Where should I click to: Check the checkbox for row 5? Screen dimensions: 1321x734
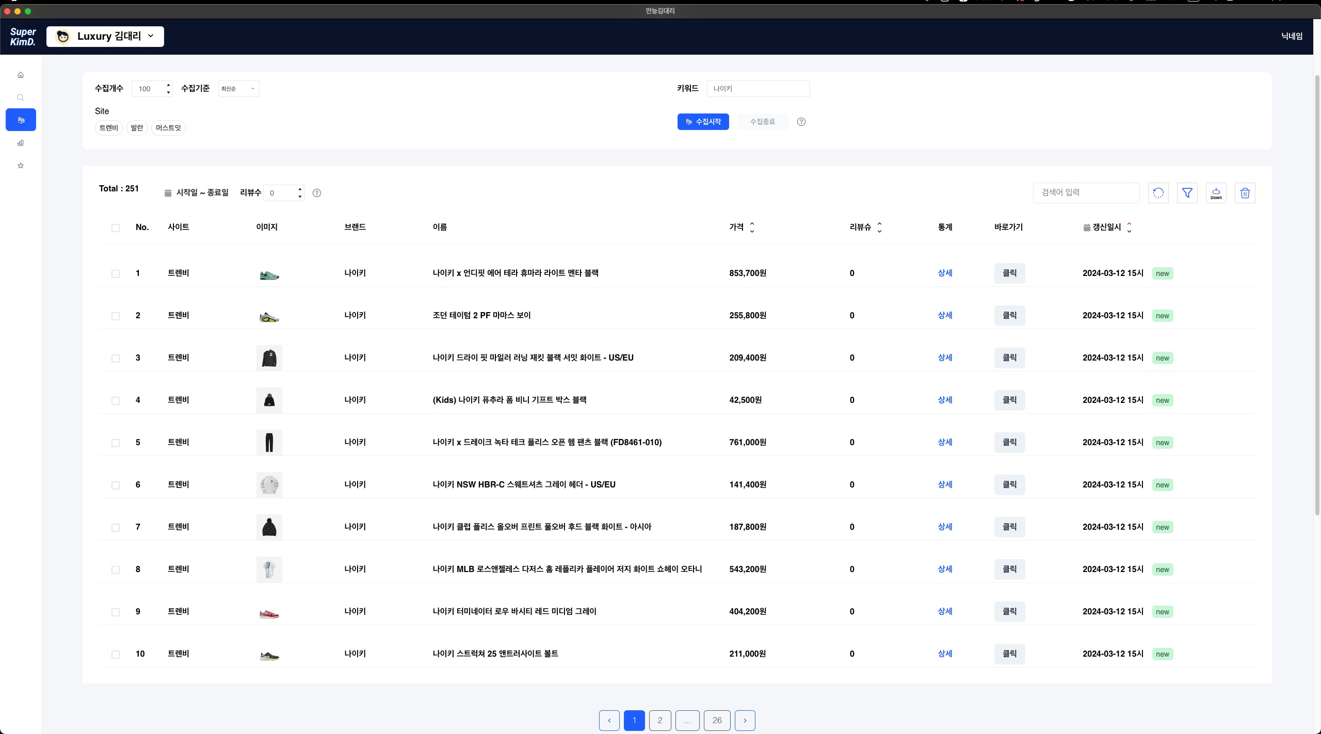116,443
